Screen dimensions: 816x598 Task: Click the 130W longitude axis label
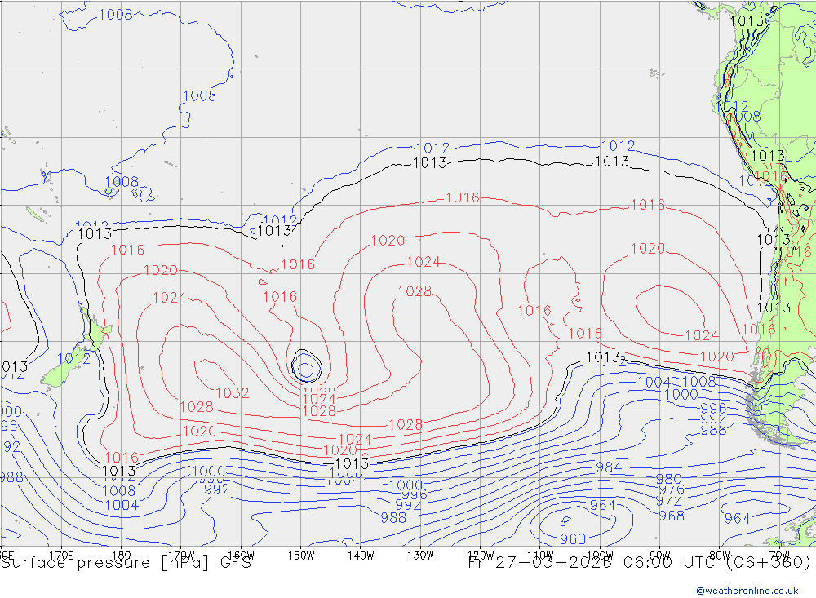420,556
